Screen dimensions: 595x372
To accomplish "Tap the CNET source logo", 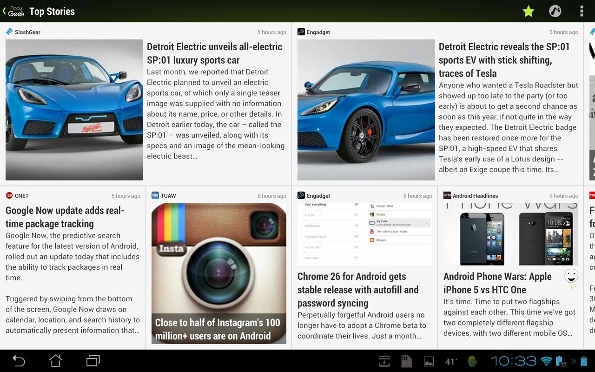I will pos(9,196).
